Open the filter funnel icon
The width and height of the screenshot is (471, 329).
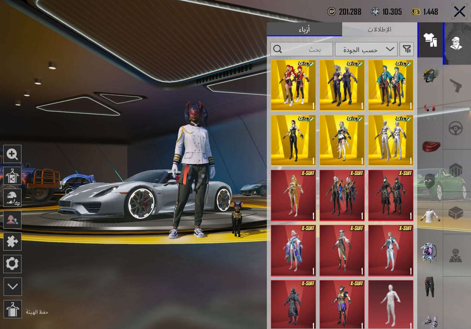point(407,49)
